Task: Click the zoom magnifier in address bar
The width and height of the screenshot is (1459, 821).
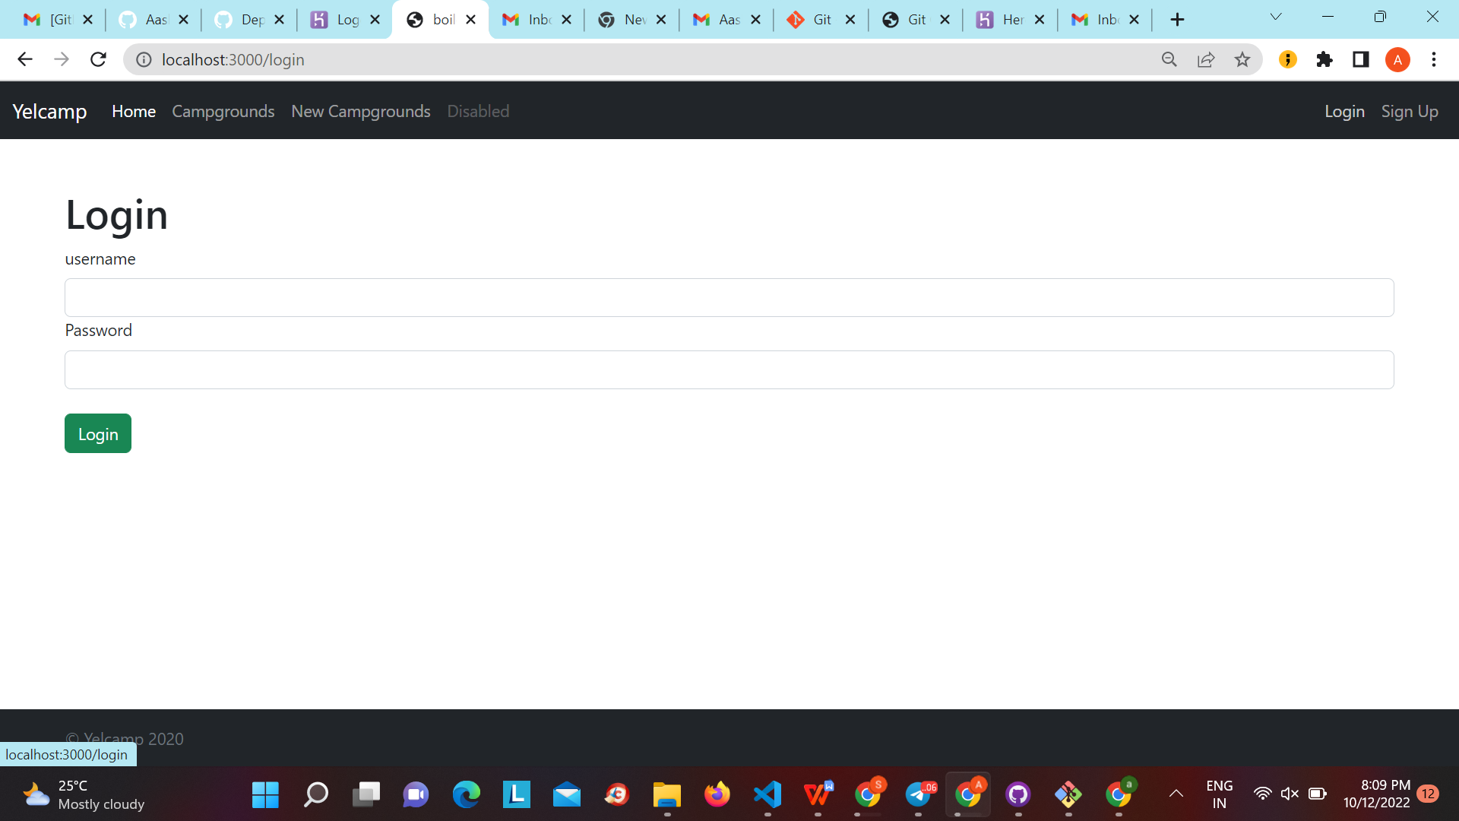Action: click(1169, 59)
